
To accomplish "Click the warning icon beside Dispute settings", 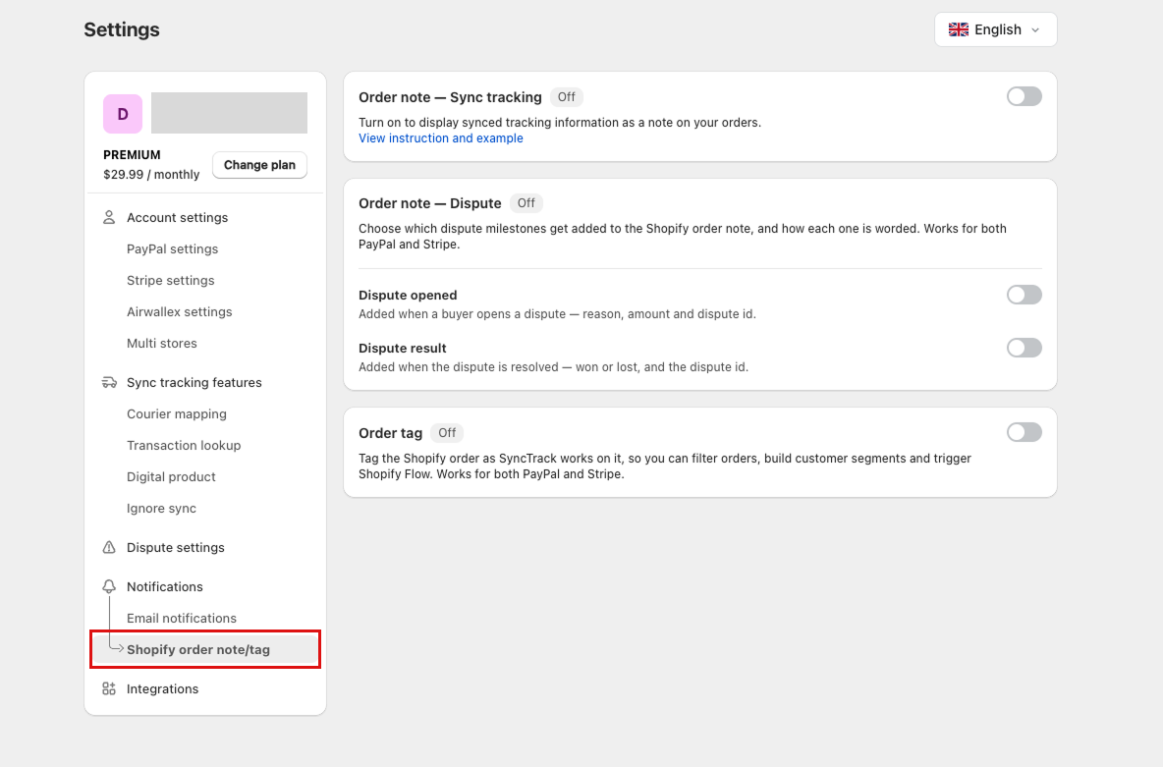I will pyautogui.click(x=109, y=547).
